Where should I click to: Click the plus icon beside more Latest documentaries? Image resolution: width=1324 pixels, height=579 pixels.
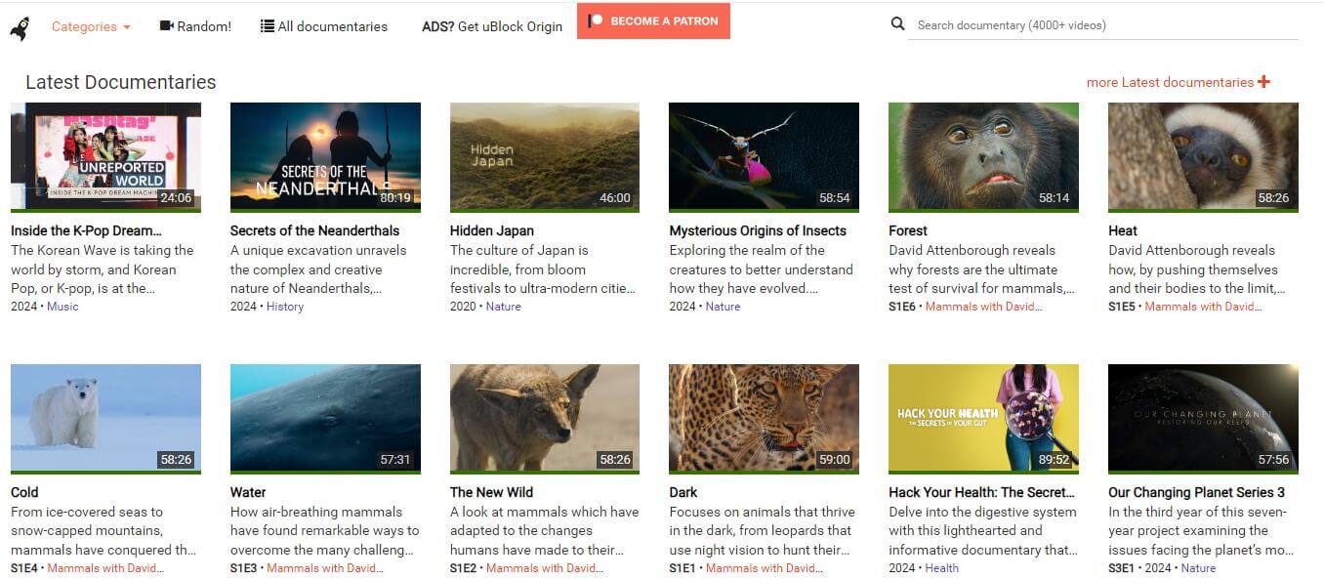pyautogui.click(x=1263, y=82)
